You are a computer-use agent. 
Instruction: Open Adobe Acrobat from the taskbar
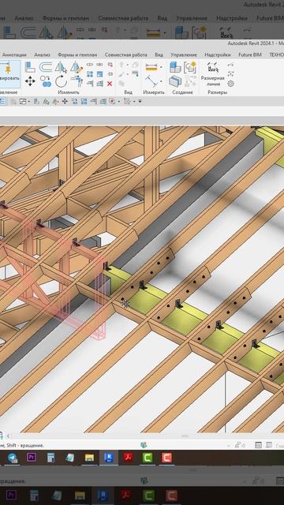coord(128,458)
